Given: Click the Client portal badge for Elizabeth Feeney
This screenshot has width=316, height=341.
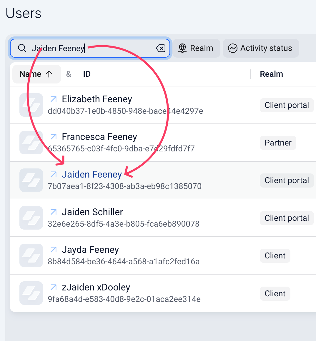Looking at the screenshot, I should 287,105.
